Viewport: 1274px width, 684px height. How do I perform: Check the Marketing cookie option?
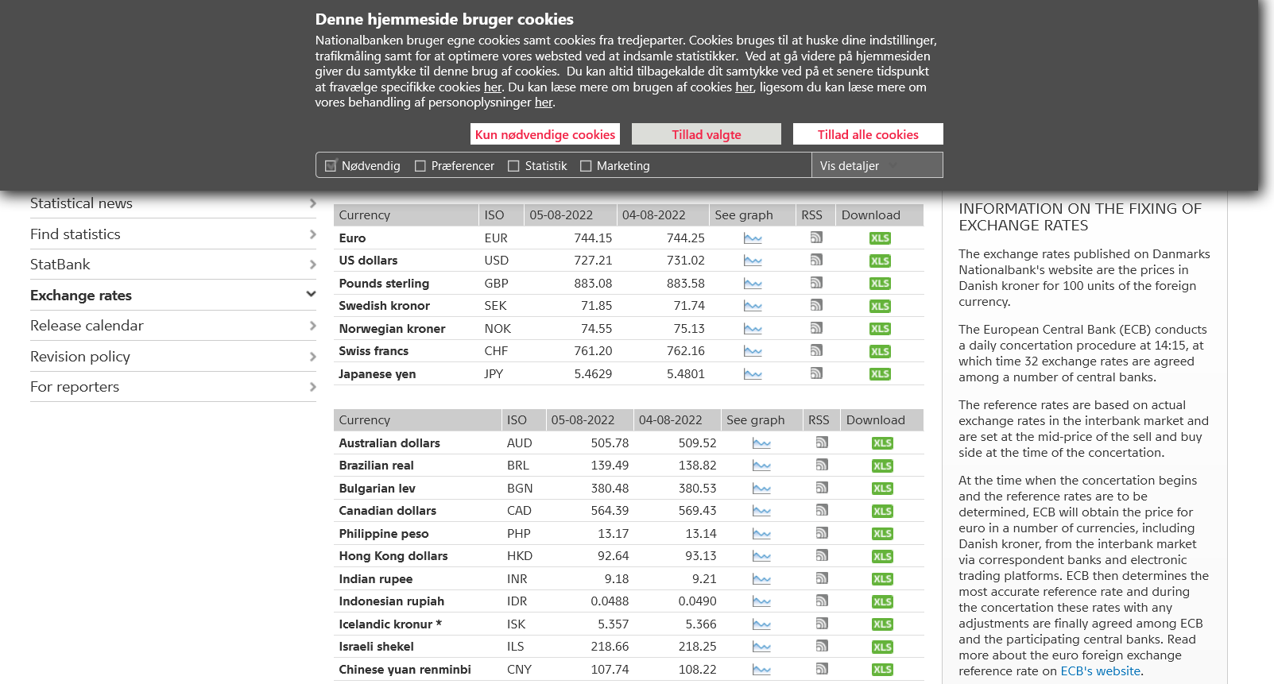586,166
